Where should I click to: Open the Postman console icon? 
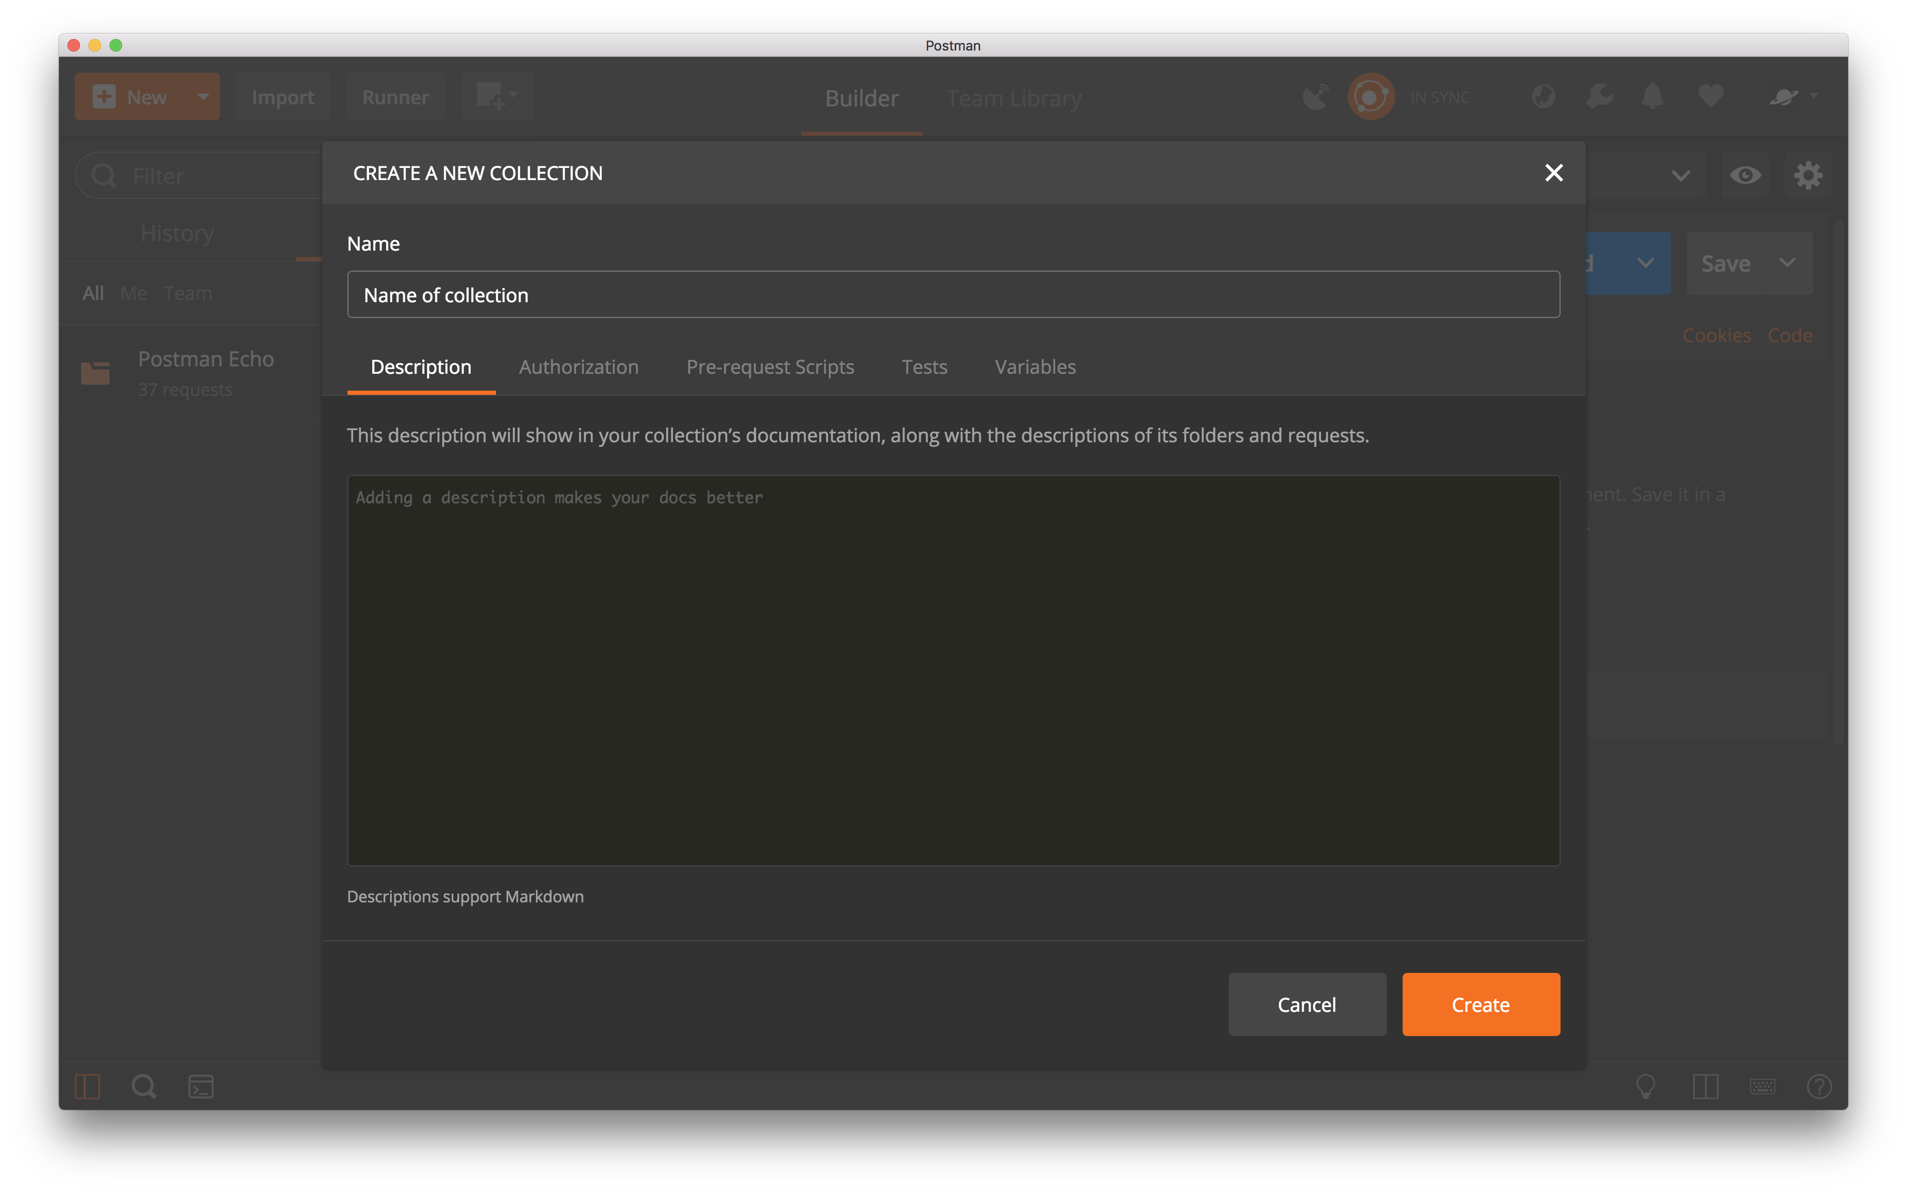coord(201,1087)
